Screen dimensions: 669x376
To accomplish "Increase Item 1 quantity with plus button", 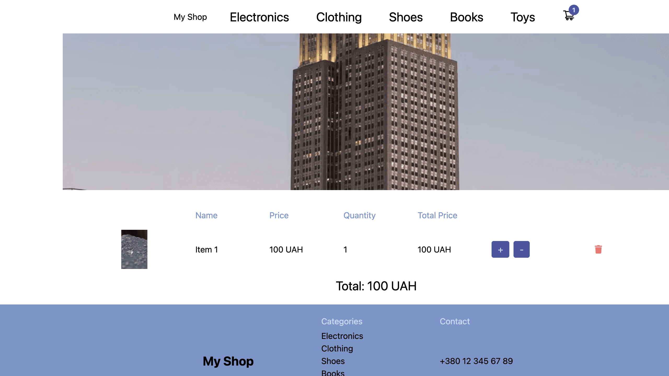I will (500, 249).
